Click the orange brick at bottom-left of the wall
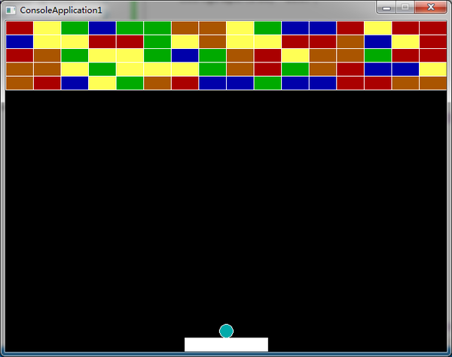Screen dimensions: 452x357 pos(20,83)
